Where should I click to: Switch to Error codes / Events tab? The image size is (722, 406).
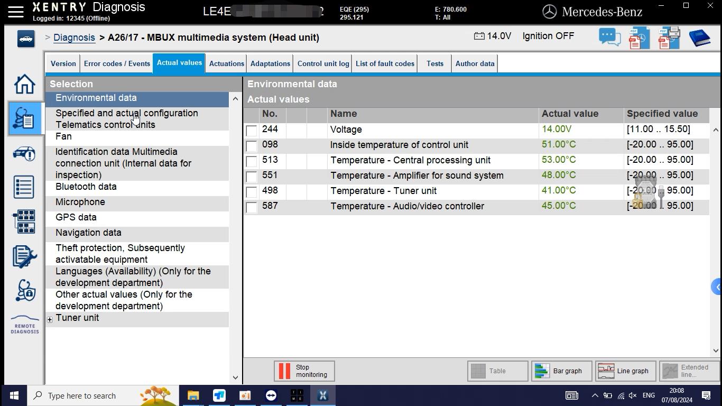(x=117, y=63)
